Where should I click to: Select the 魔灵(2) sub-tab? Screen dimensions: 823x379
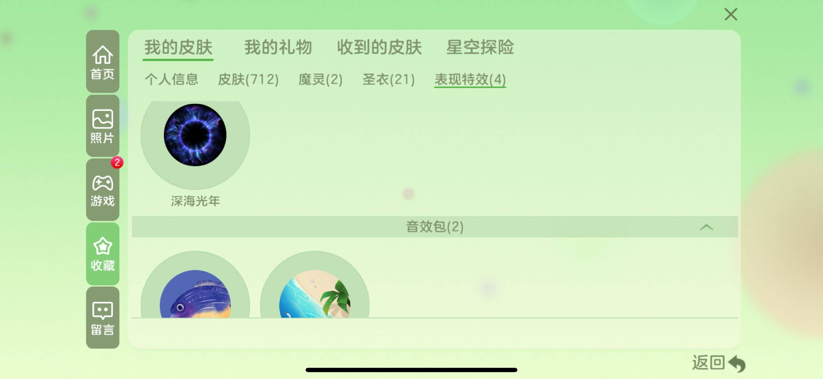320,79
